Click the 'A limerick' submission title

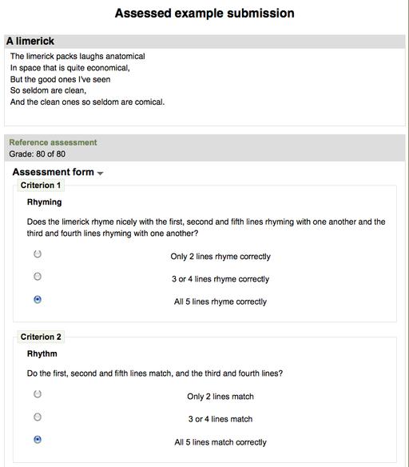30,41
